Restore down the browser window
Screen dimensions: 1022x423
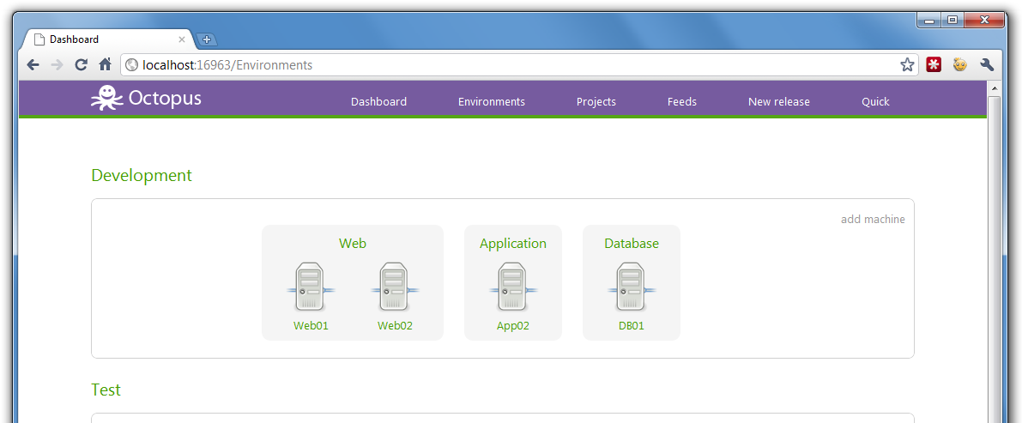pos(952,21)
